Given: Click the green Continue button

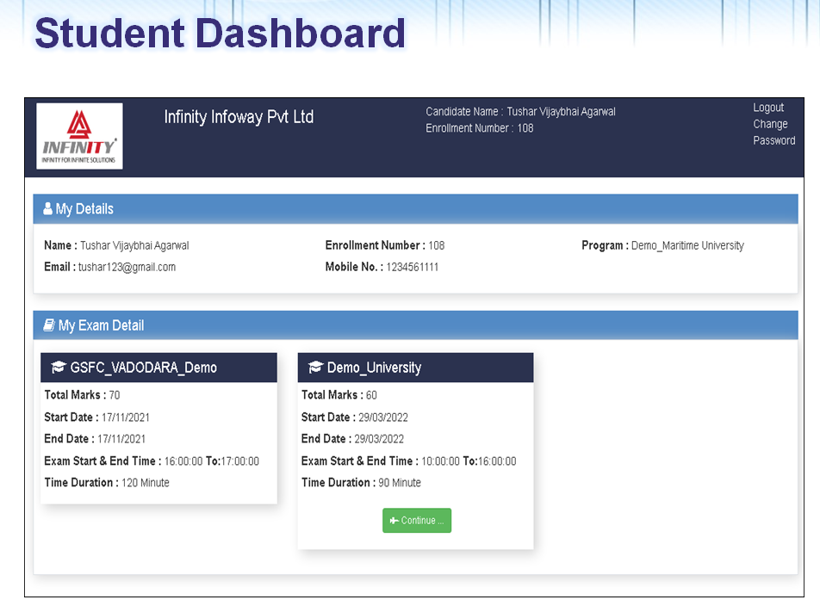Looking at the screenshot, I should [x=417, y=520].
